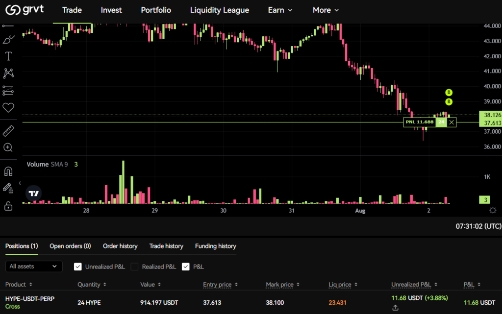Click the lower B buy marker
This screenshot has width=502, height=314.
click(x=449, y=102)
